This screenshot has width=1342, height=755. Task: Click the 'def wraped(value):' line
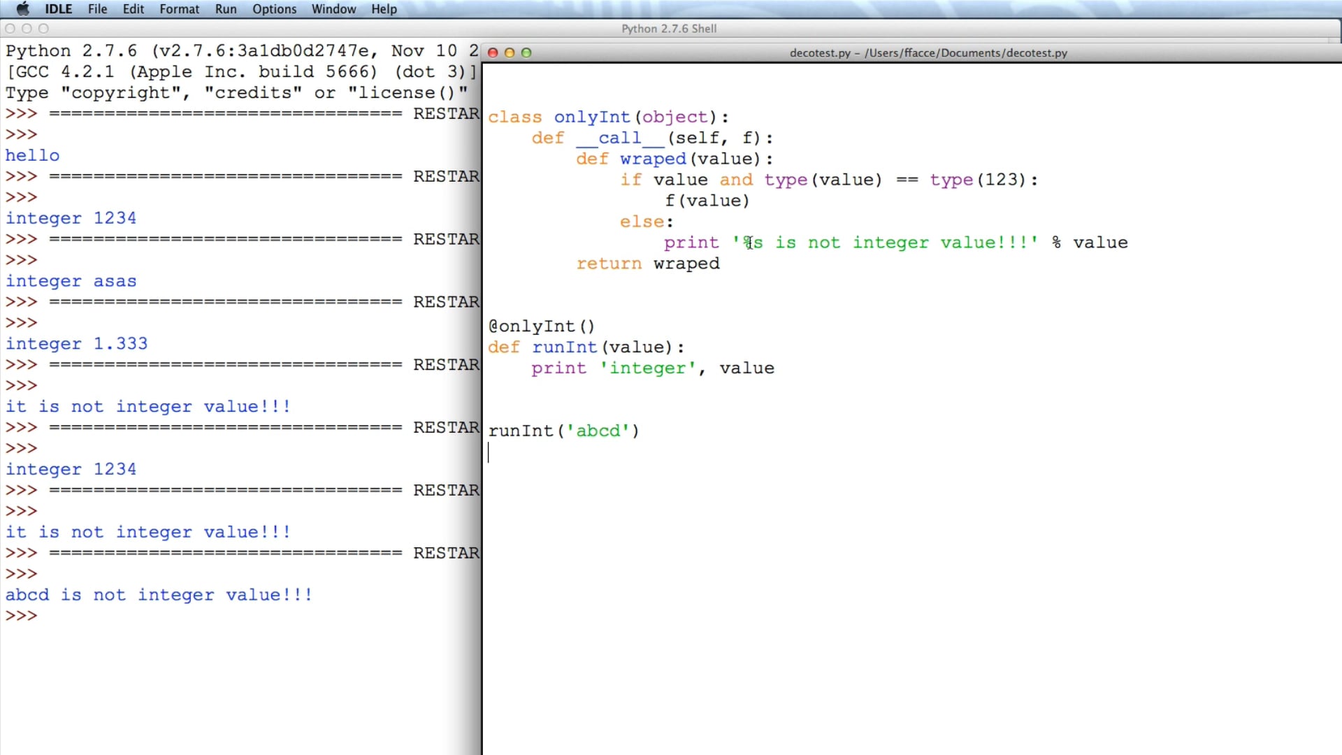pyautogui.click(x=674, y=159)
